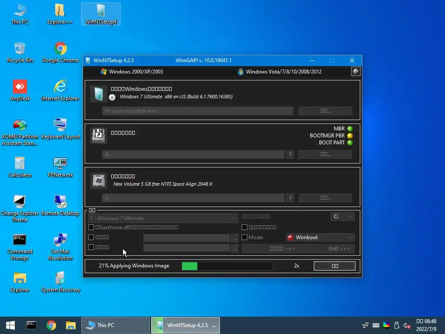Viewport: 445px width, 334px height.
Task: Open Explorer++ desktop shortcut
Action: (x=60, y=14)
